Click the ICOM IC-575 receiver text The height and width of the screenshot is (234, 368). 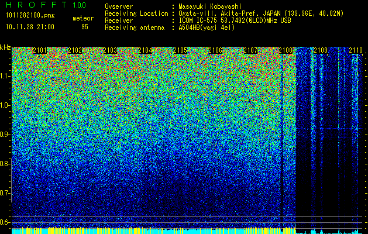[x=235, y=20]
